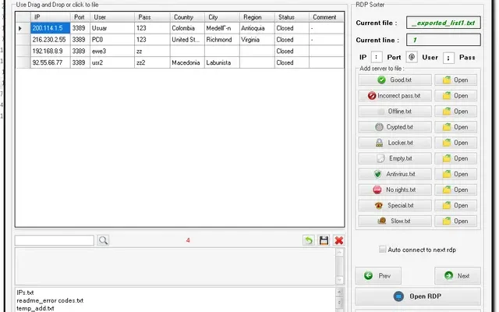Viewport: 499px width, 312px height.
Task: Add server to No rights.txt
Action: [x=394, y=190]
